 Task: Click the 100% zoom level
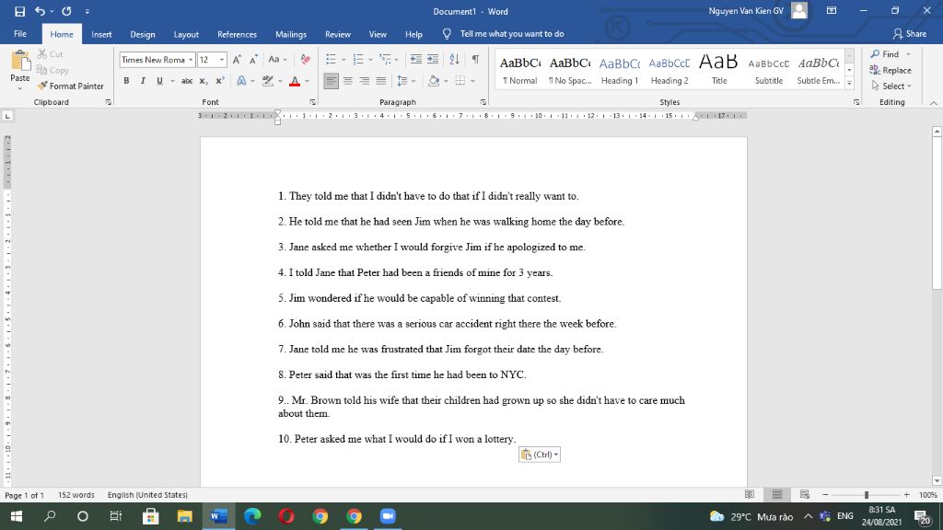pyautogui.click(x=928, y=494)
